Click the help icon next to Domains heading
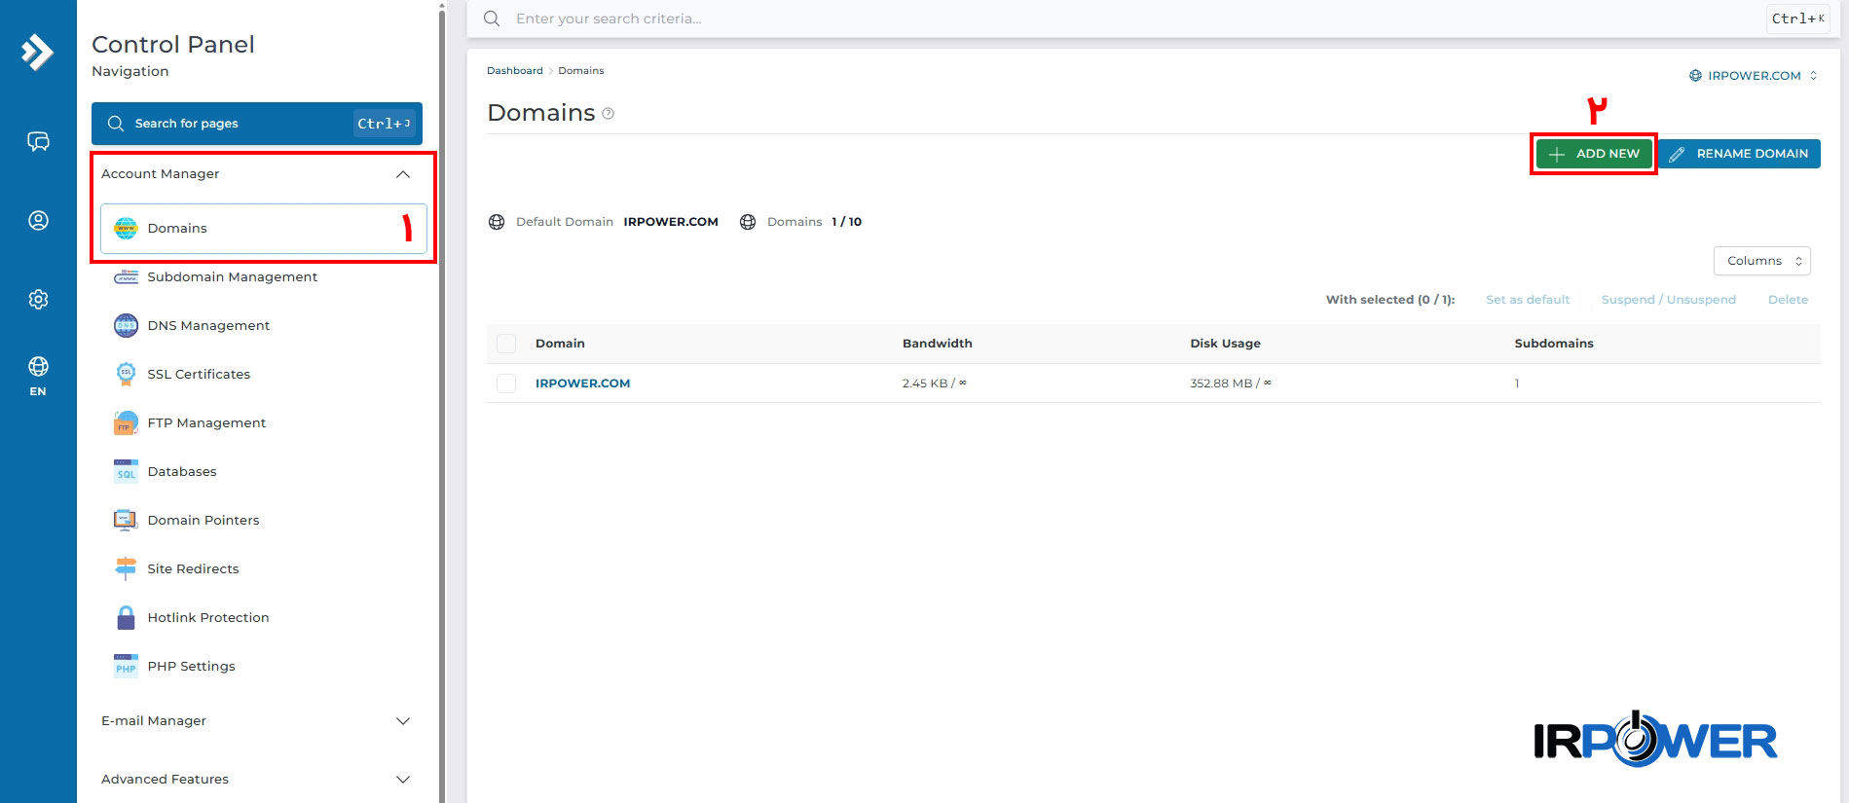The height and width of the screenshot is (803, 1849). point(609,114)
